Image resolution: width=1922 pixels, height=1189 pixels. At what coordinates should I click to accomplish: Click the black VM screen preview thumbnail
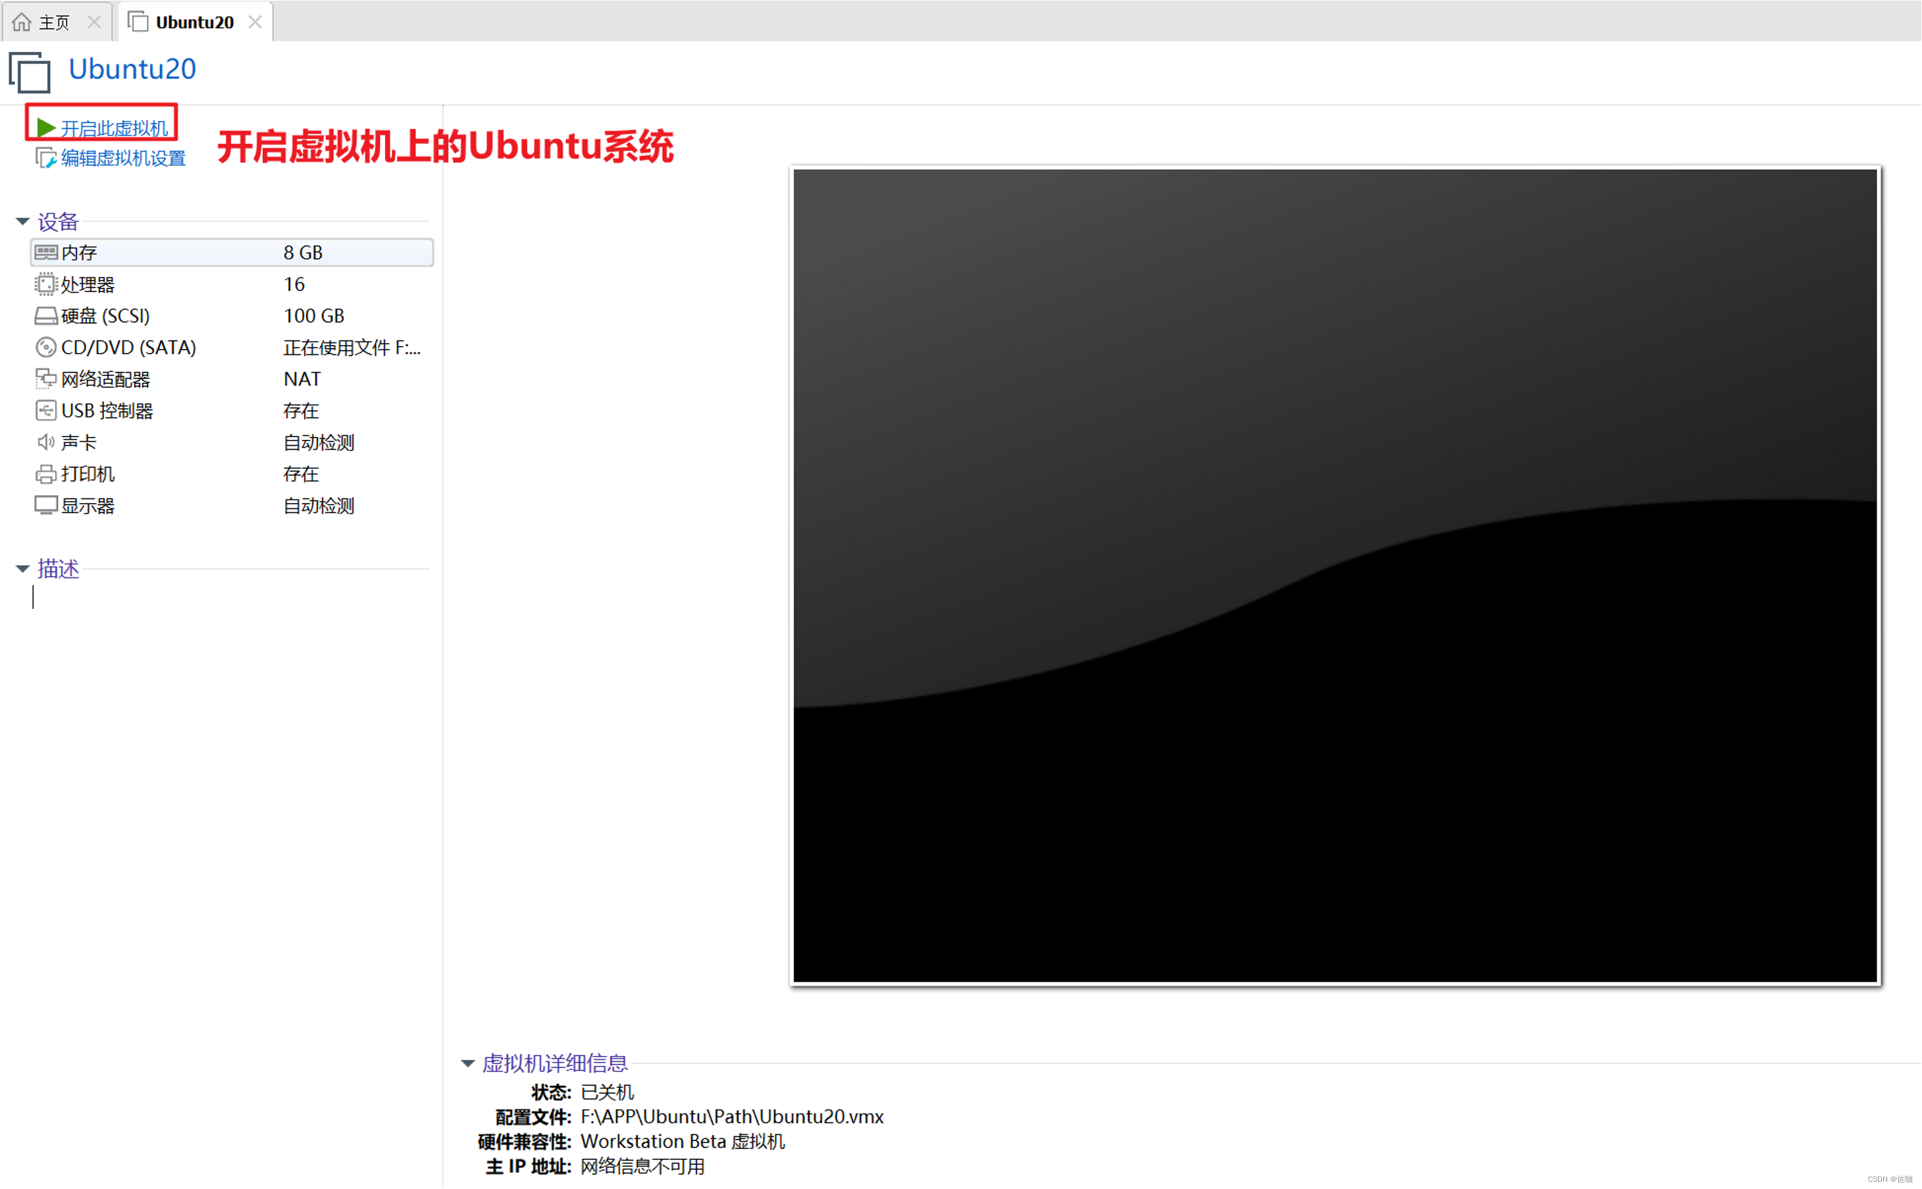click(x=1336, y=575)
